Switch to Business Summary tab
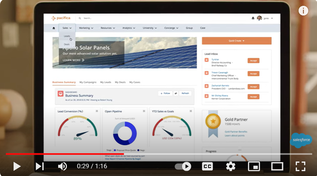The image size is (317, 176). pos(64,82)
